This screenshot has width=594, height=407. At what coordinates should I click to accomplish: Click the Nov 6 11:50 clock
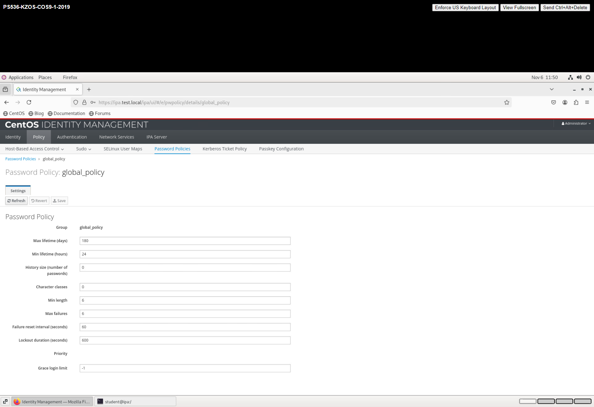tap(545, 78)
